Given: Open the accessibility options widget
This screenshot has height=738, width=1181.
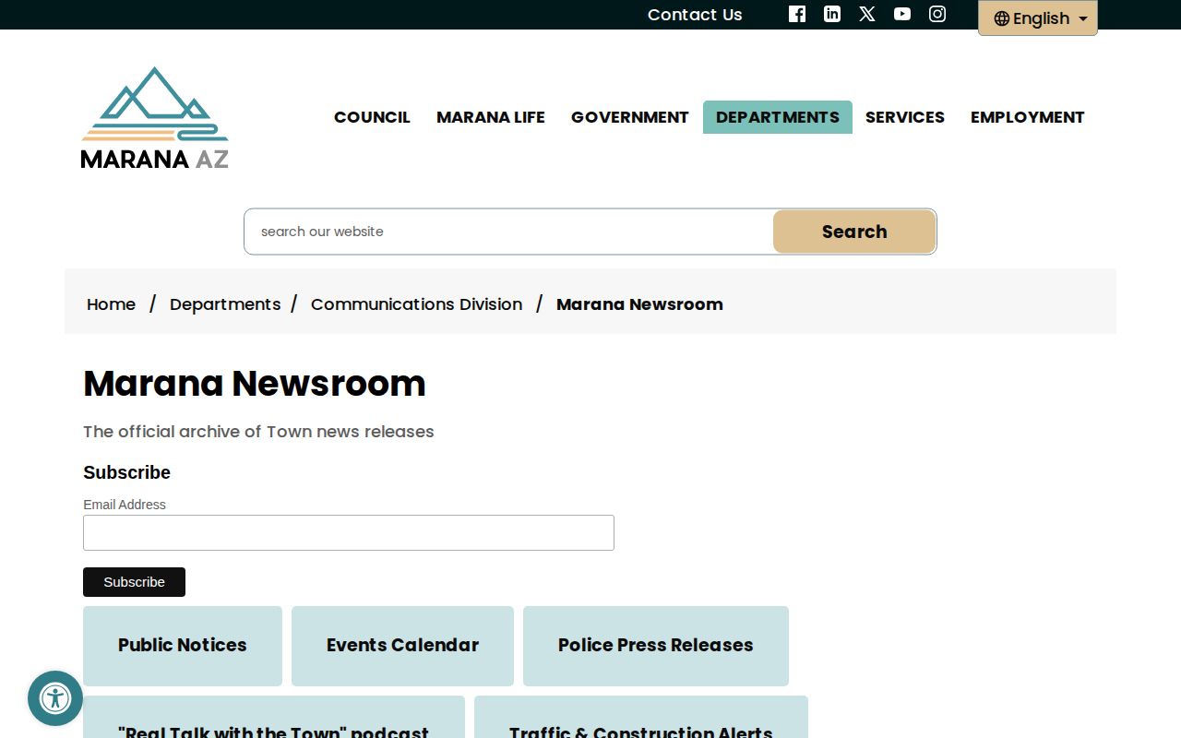Looking at the screenshot, I should tap(55, 698).
